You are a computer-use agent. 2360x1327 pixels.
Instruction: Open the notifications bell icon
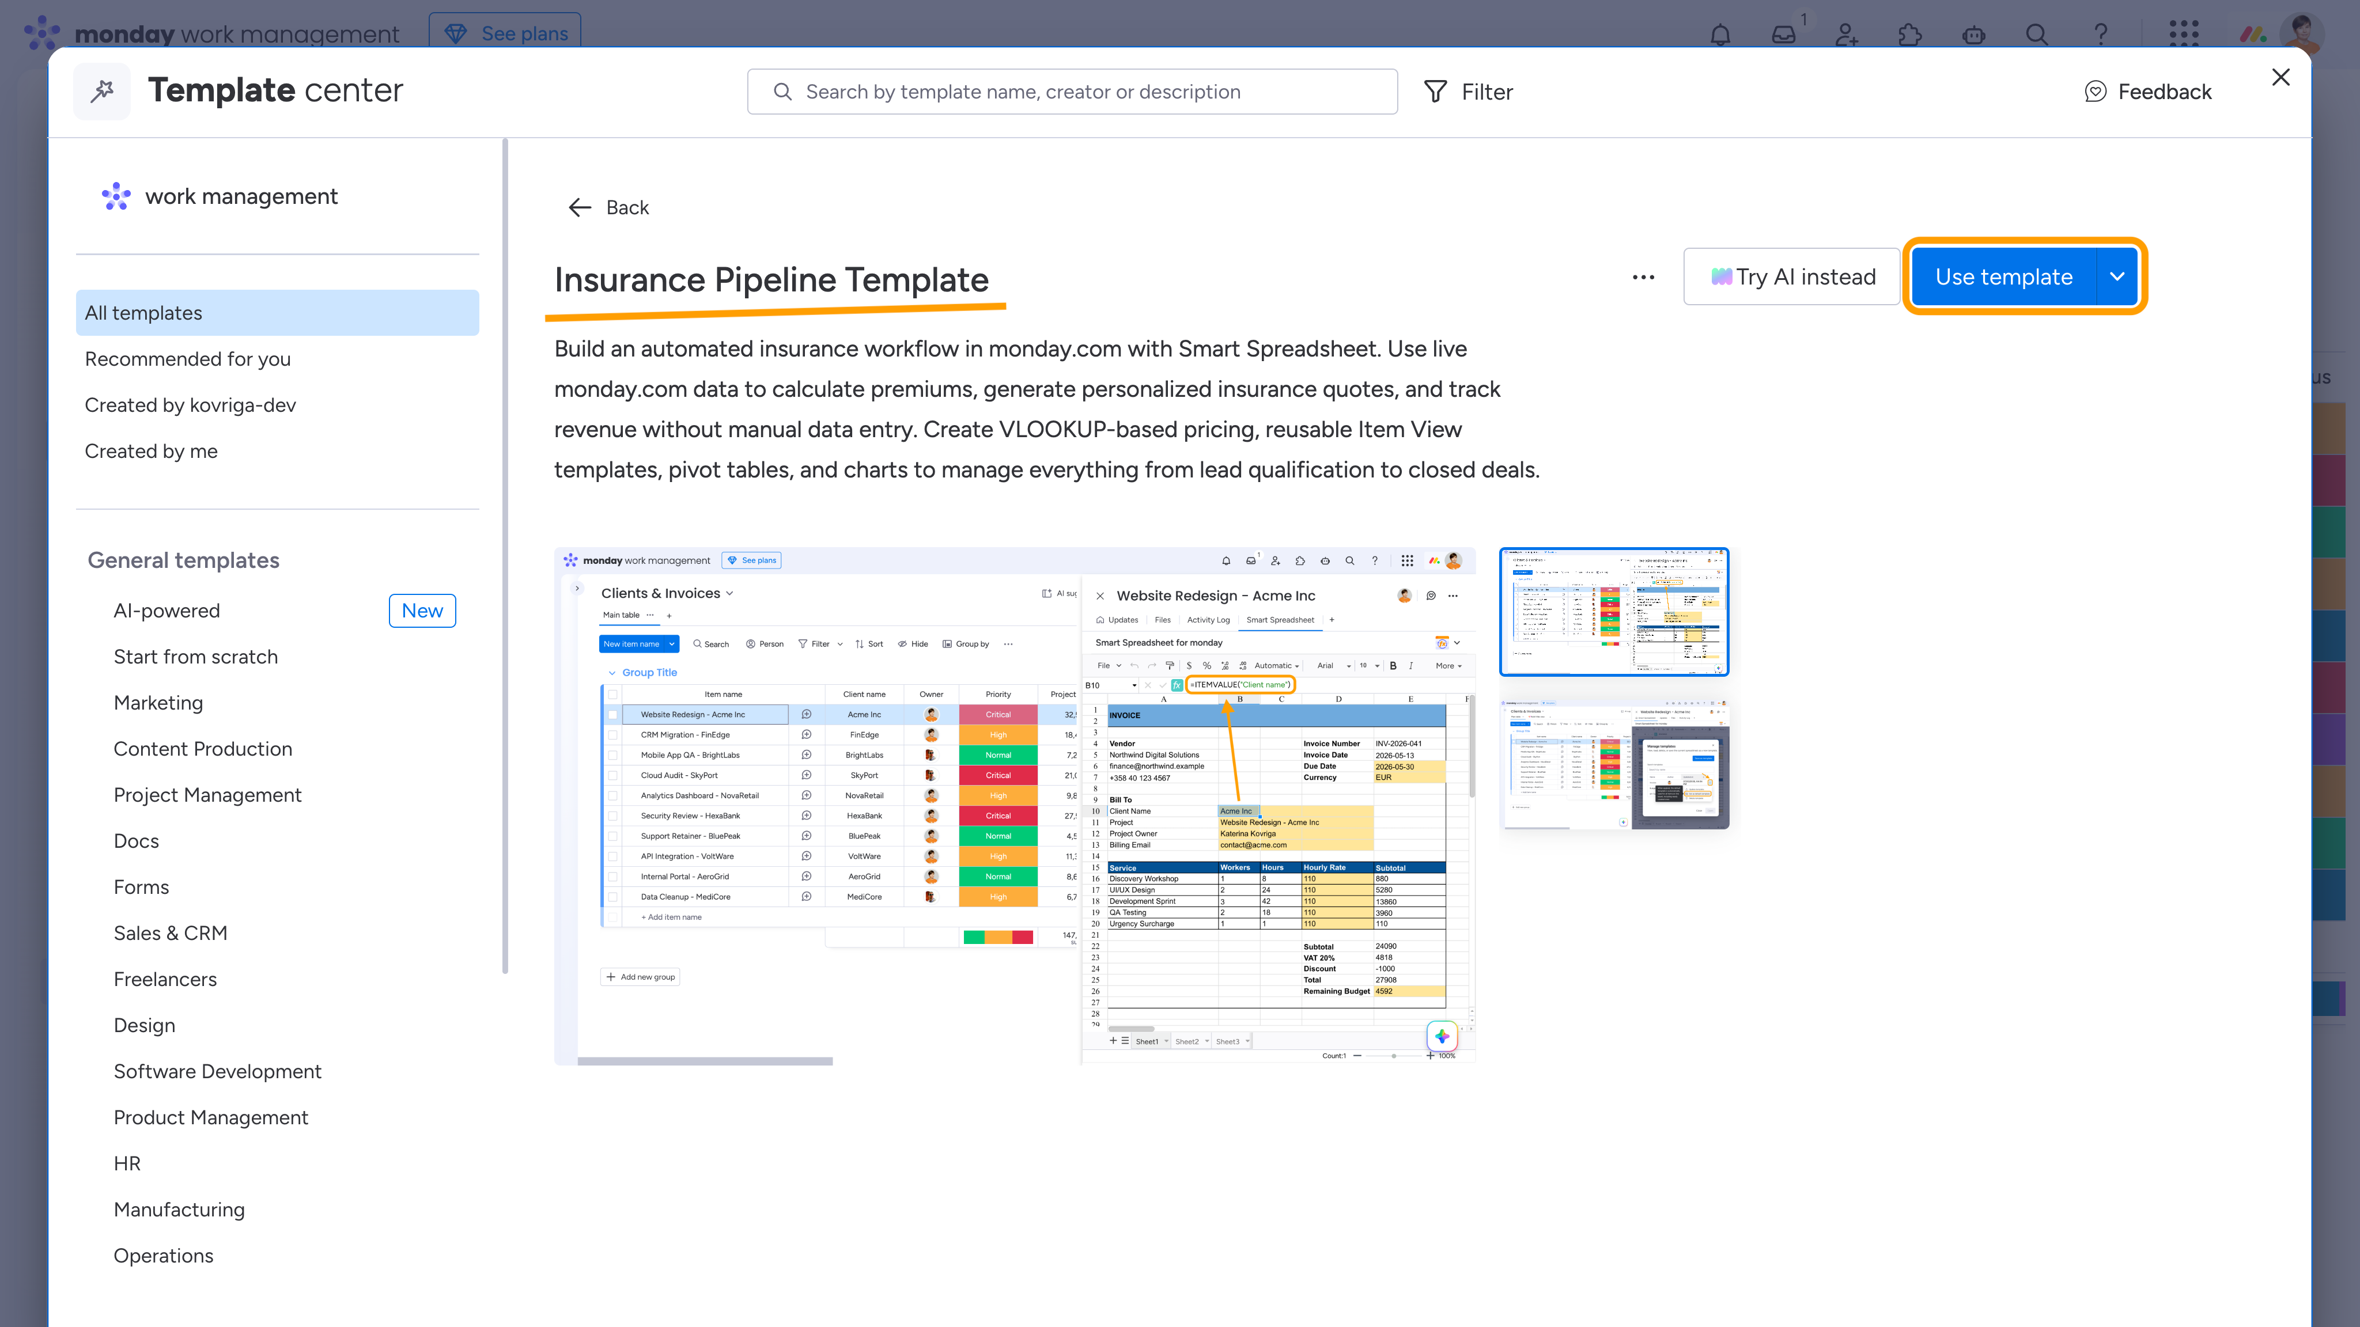[x=1720, y=35]
